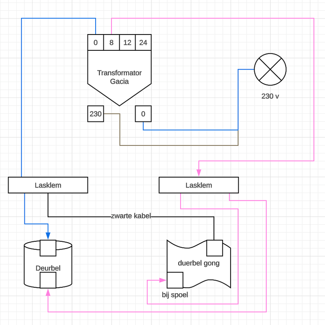Image resolution: width=325 pixels, height=325 pixels.
Task: Select the transformer terminal labeled 8
Action: coord(111,43)
